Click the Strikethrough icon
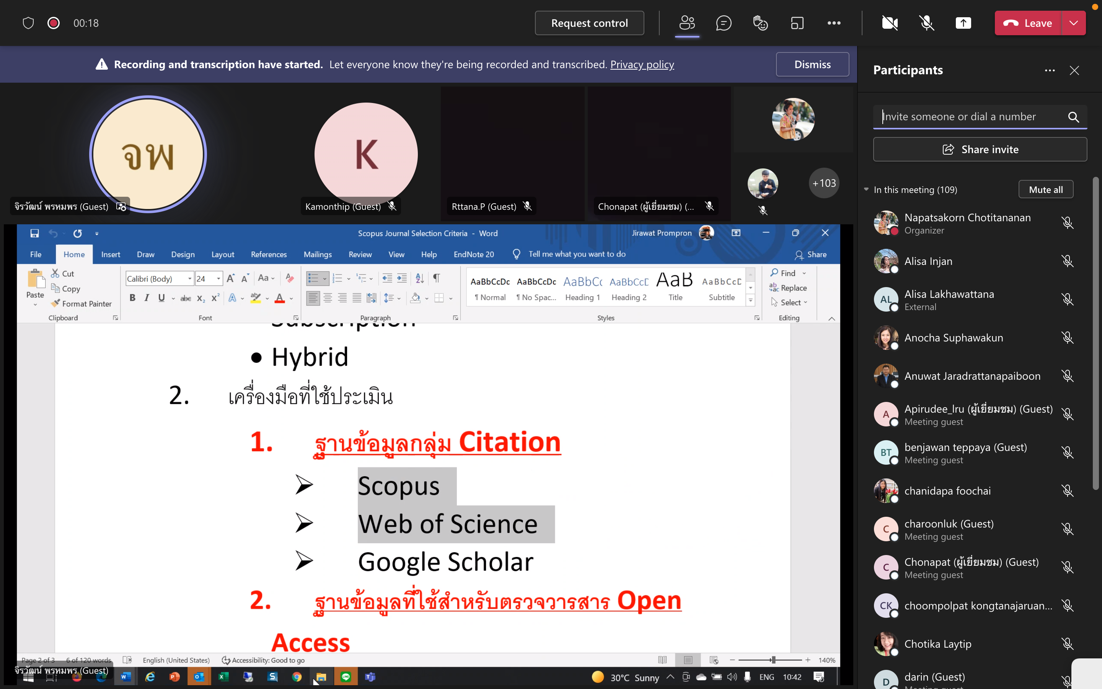The image size is (1102, 689). [185, 298]
